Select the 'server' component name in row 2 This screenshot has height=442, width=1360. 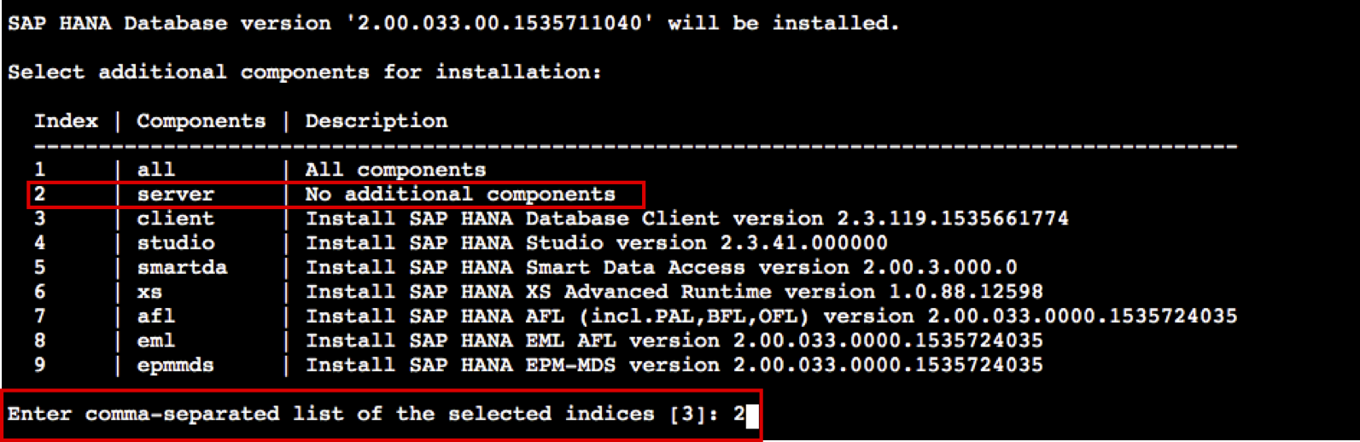[175, 195]
